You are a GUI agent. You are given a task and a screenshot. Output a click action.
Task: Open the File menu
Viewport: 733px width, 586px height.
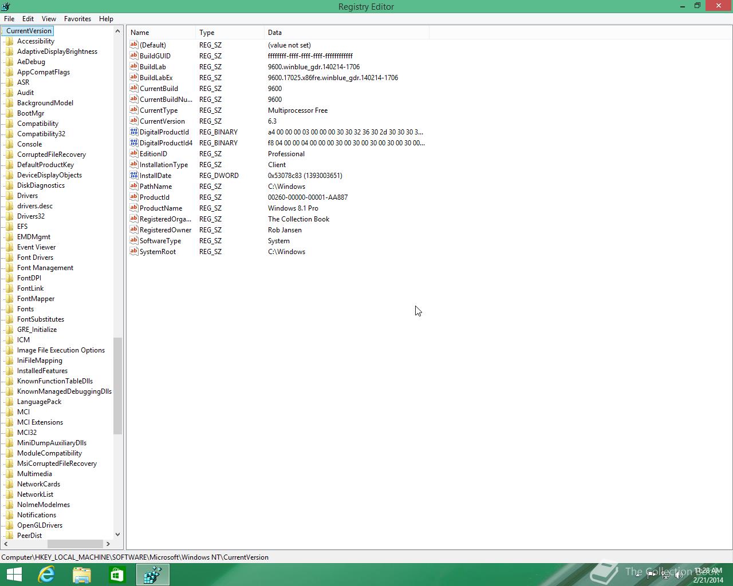click(x=9, y=19)
